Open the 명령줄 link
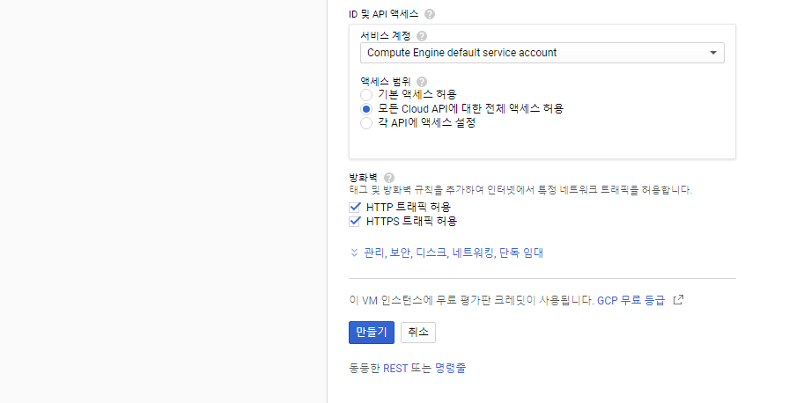This screenshot has width=789, height=403. [x=450, y=369]
